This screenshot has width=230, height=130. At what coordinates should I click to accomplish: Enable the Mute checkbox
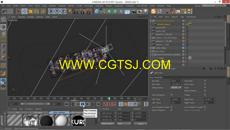point(205,87)
